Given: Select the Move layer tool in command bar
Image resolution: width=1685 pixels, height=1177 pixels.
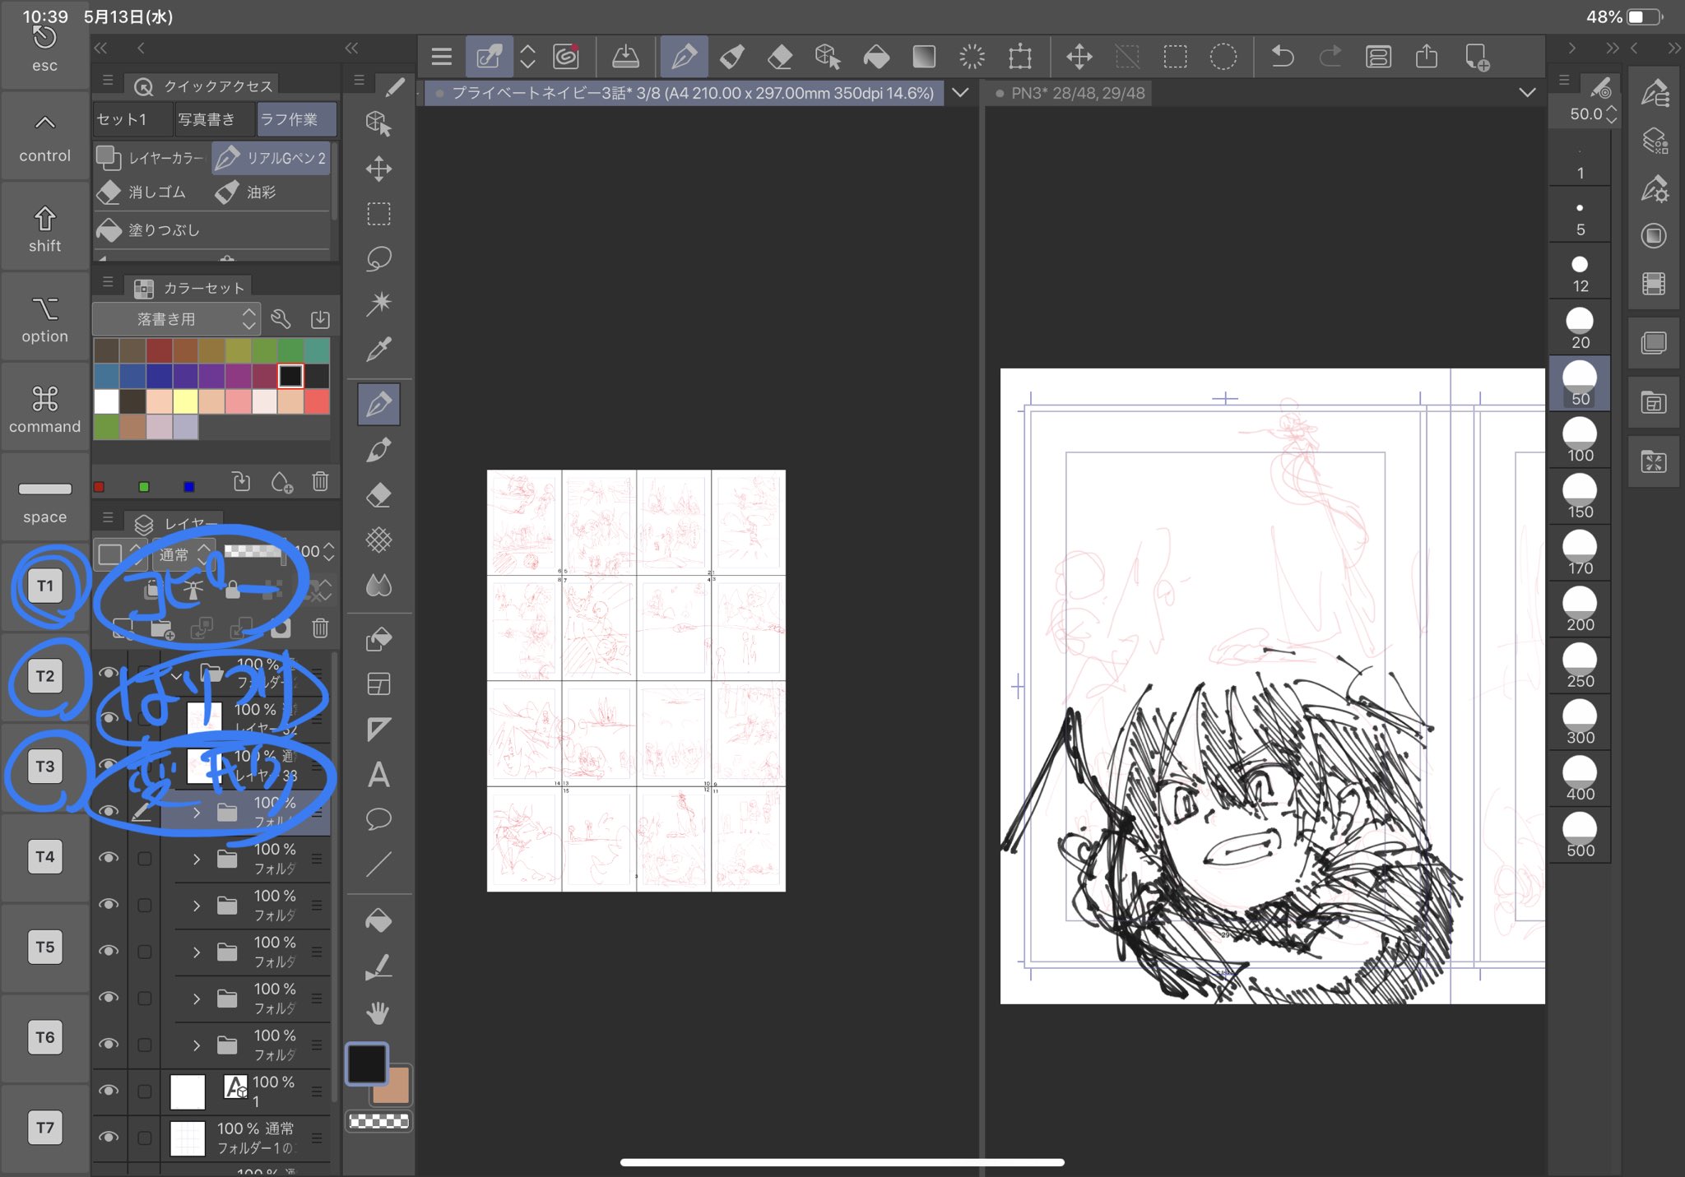Looking at the screenshot, I should [x=1079, y=57].
